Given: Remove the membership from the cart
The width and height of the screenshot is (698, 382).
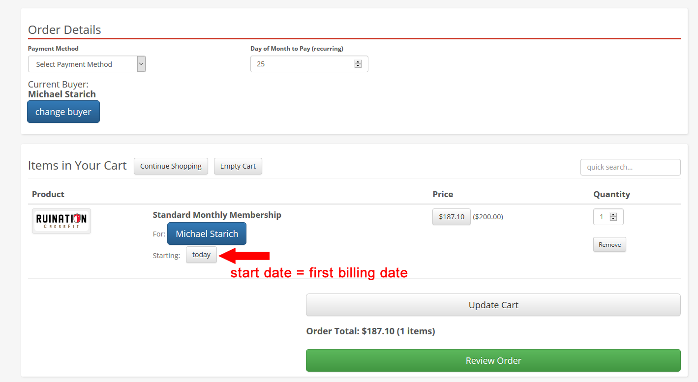Looking at the screenshot, I should (x=609, y=245).
